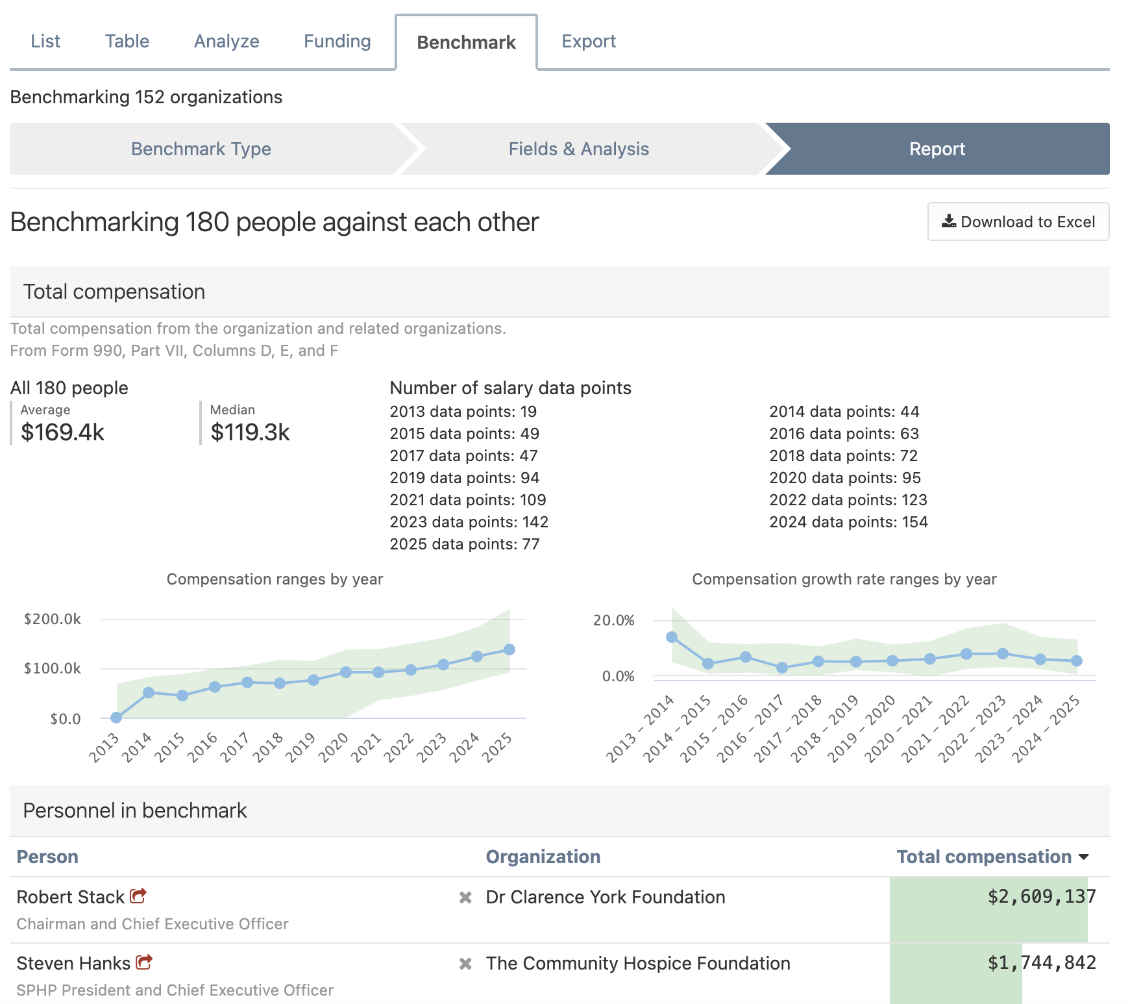The image size is (1128, 1004).
Task: Return to Fields & Analysis step
Action: [579, 149]
